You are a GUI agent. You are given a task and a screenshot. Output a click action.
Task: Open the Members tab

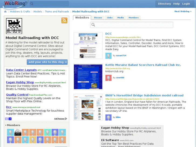click(x=133, y=18)
